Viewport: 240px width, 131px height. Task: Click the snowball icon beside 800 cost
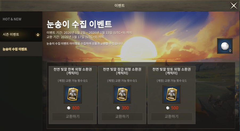click(69, 108)
